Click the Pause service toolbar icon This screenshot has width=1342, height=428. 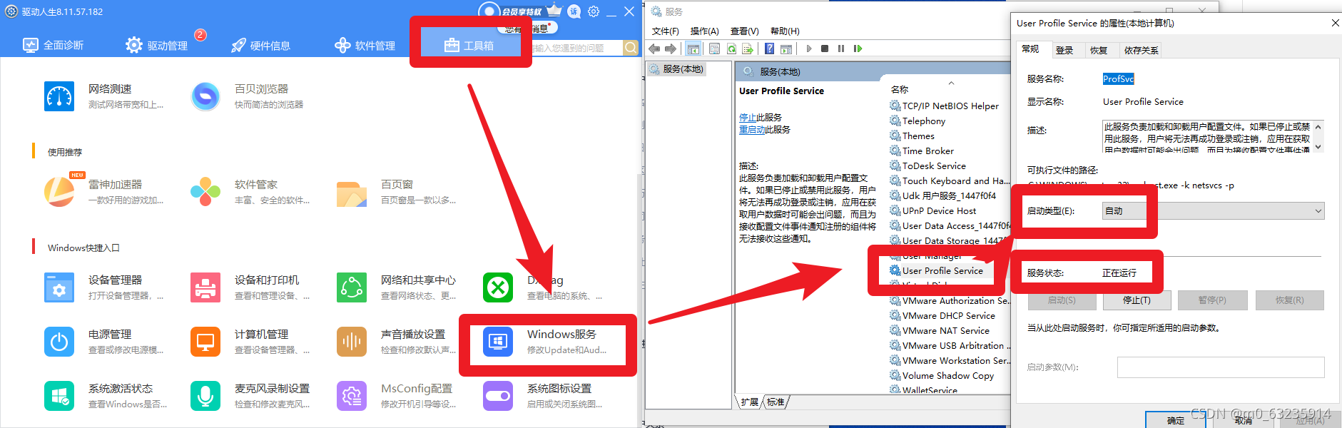coord(841,49)
